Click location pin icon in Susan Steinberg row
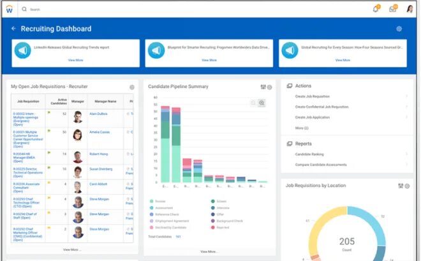421x261 pixels. tap(128, 169)
